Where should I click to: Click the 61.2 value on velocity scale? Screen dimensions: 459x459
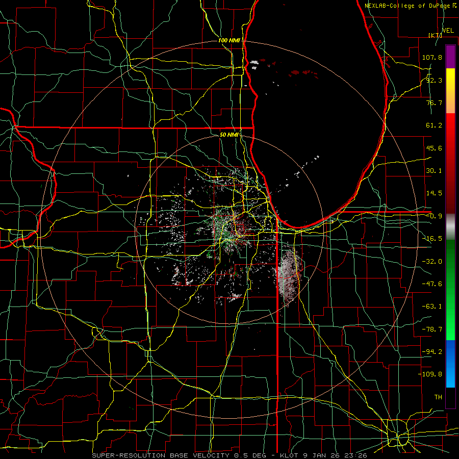pyautogui.click(x=434, y=125)
